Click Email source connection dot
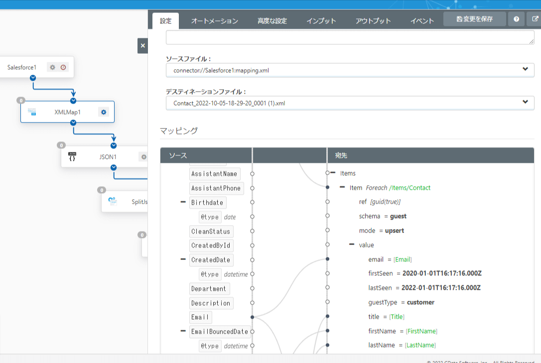 252,317
